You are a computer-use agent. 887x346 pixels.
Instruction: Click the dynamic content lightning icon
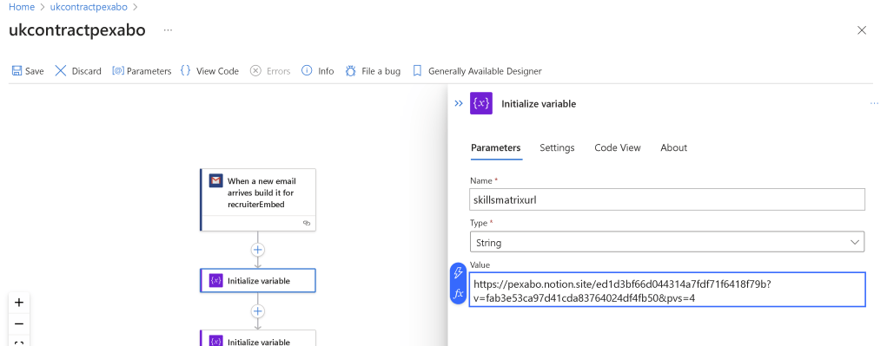[x=458, y=273]
